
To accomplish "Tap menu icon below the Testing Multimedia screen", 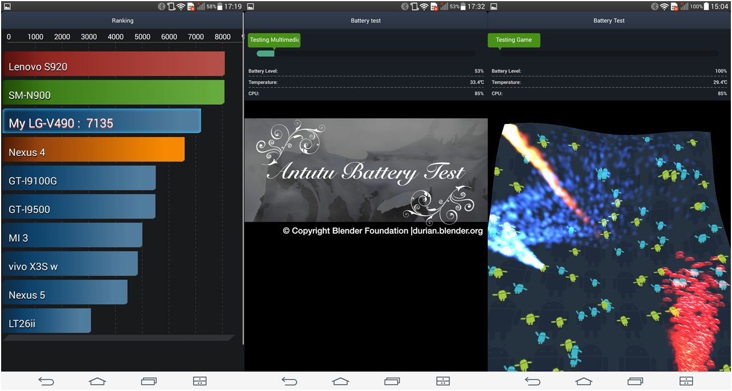I will (443, 381).
